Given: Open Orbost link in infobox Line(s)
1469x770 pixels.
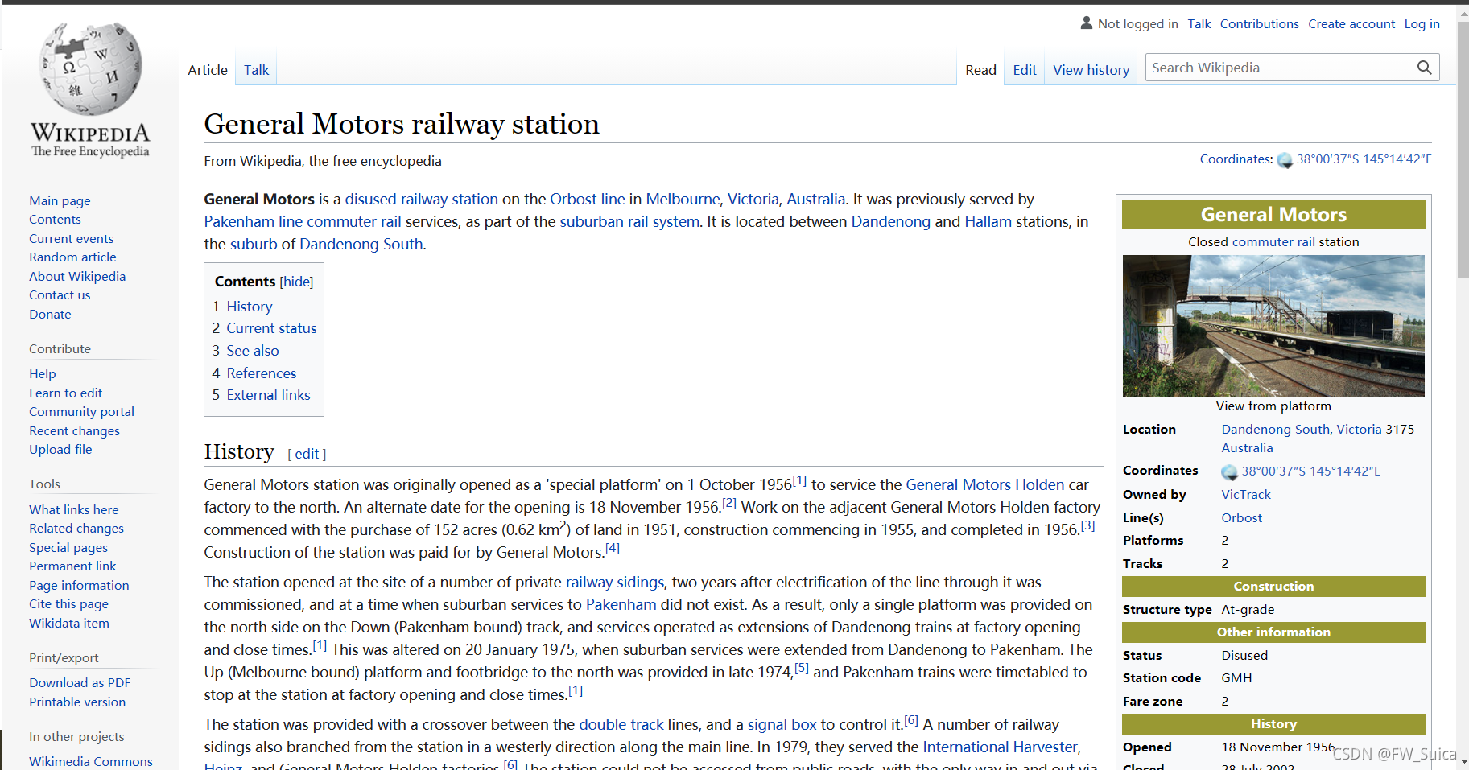Looking at the screenshot, I should point(1242,518).
